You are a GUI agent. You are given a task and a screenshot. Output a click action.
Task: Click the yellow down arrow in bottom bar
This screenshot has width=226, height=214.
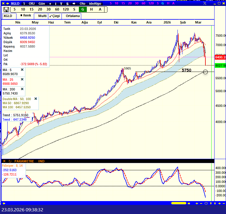(215, 203)
